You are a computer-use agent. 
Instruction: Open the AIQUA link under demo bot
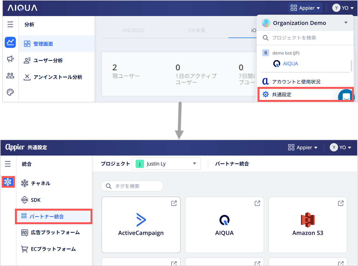(290, 64)
